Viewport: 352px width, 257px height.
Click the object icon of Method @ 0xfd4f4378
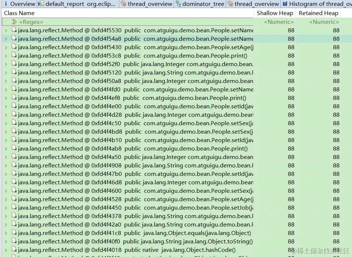click(14, 216)
